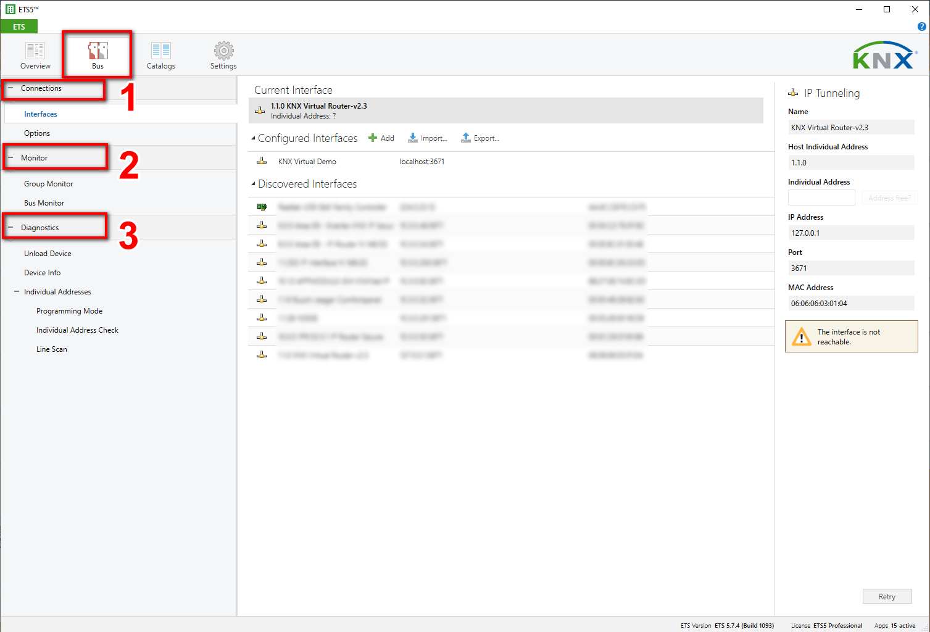This screenshot has width=930, height=632.
Task: Open the Group Monitor
Action: 49,184
